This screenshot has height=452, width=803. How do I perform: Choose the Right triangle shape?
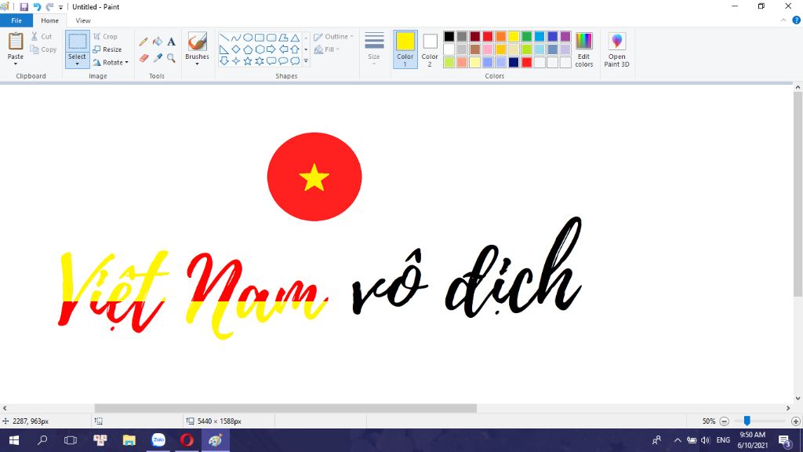pos(224,49)
